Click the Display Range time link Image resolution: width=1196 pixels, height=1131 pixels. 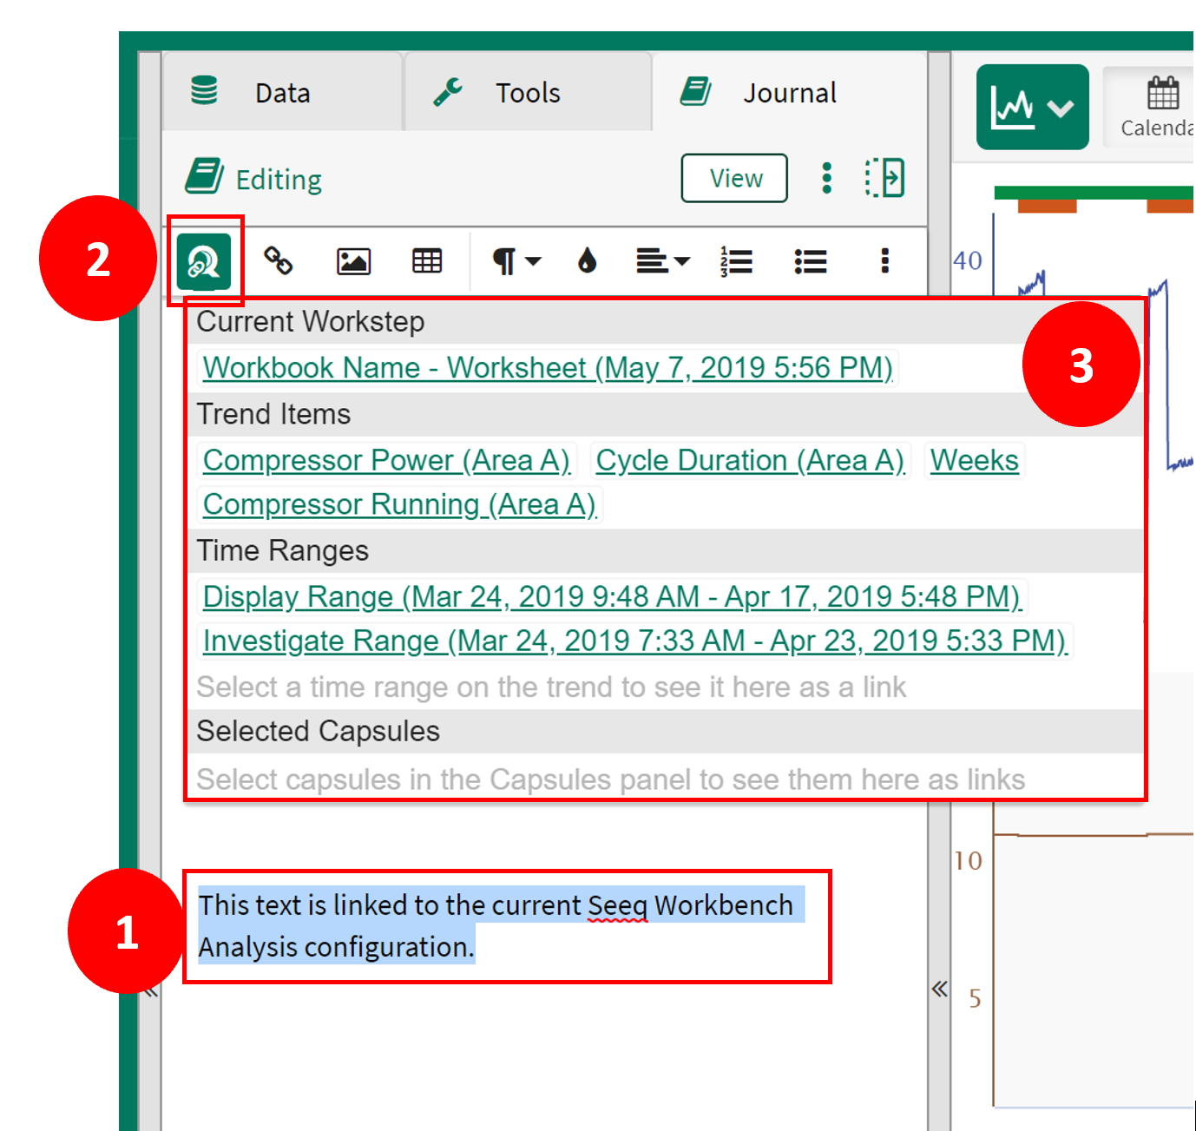pos(611,596)
